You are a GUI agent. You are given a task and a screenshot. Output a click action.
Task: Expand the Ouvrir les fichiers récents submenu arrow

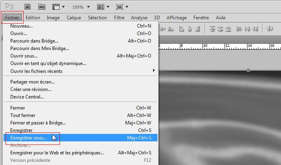click(x=154, y=70)
